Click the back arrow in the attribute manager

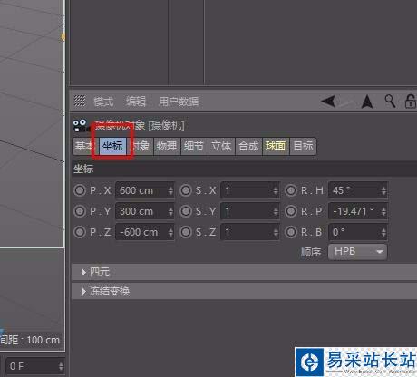coord(328,101)
